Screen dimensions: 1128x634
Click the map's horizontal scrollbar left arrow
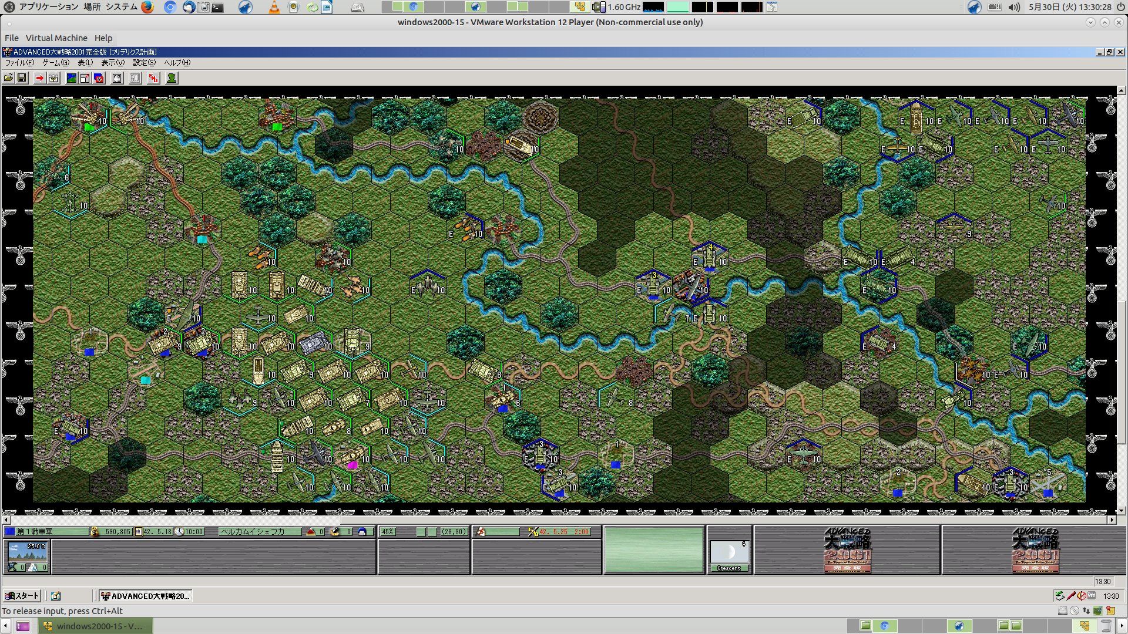coord(6,520)
